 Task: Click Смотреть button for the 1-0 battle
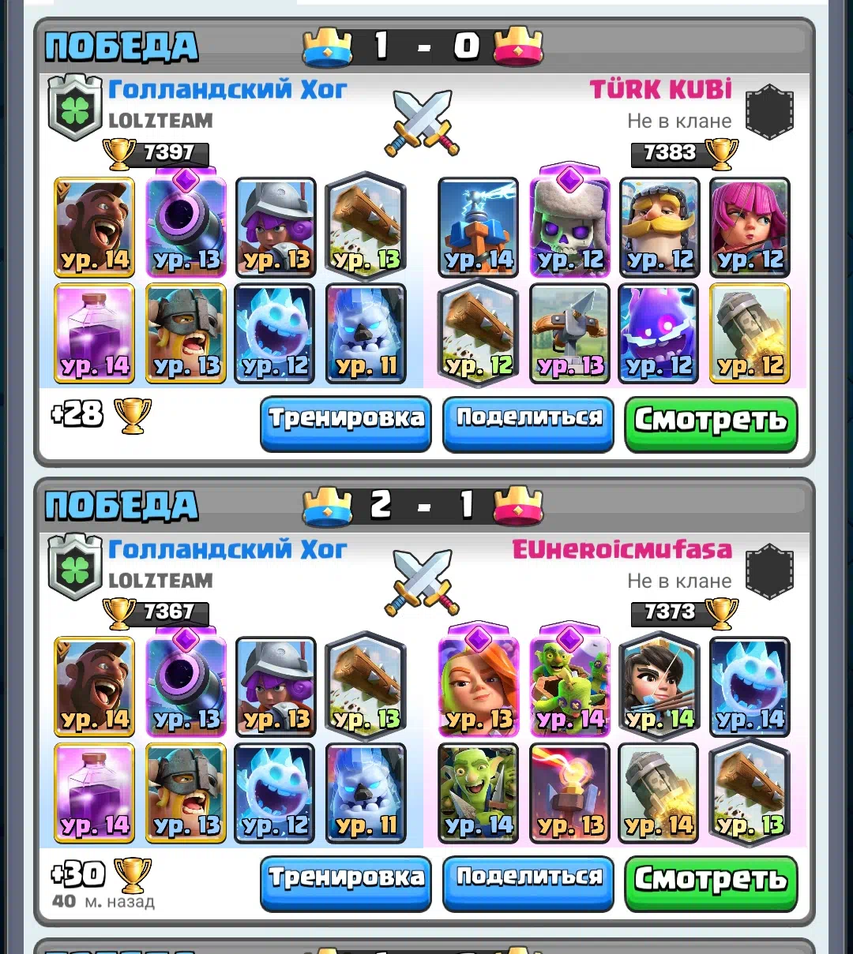[x=711, y=424]
